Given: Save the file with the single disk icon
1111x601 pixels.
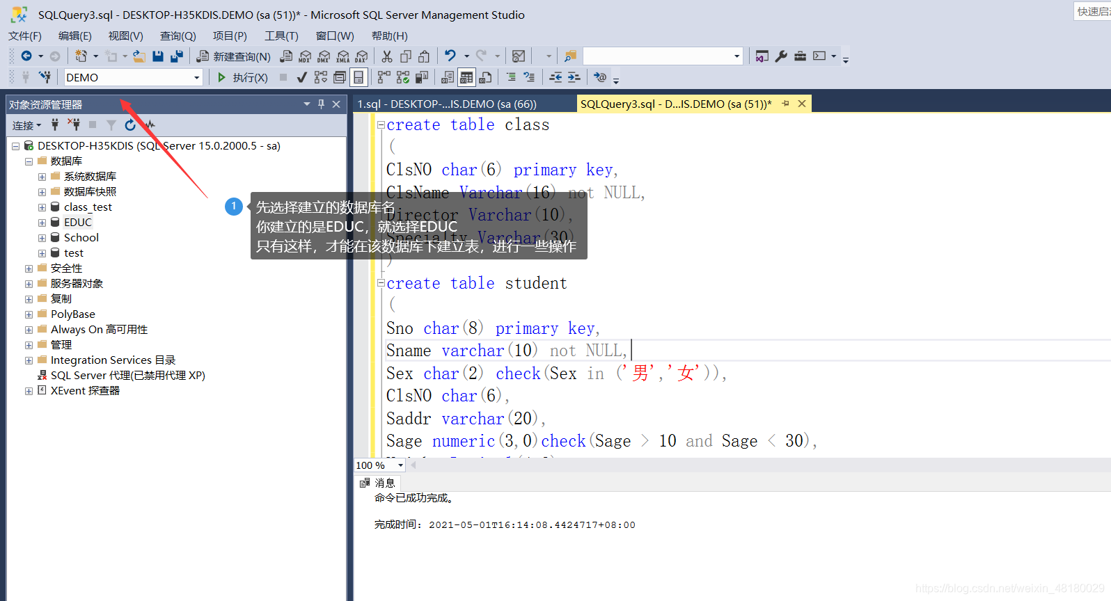Looking at the screenshot, I should (x=158, y=56).
